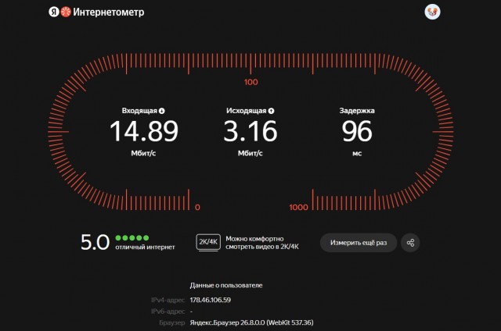Select the incoming speed value 14.89

(144, 131)
